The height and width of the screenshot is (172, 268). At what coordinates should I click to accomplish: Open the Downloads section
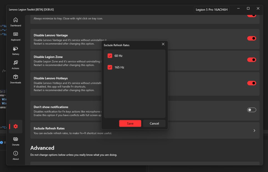(x=16, y=78)
